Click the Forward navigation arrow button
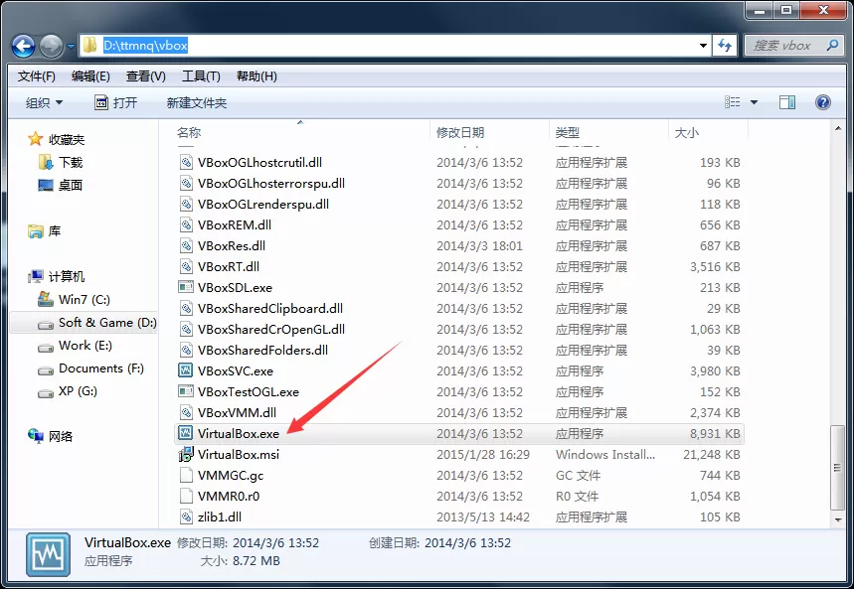854x589 pixels. coord(51,47)
